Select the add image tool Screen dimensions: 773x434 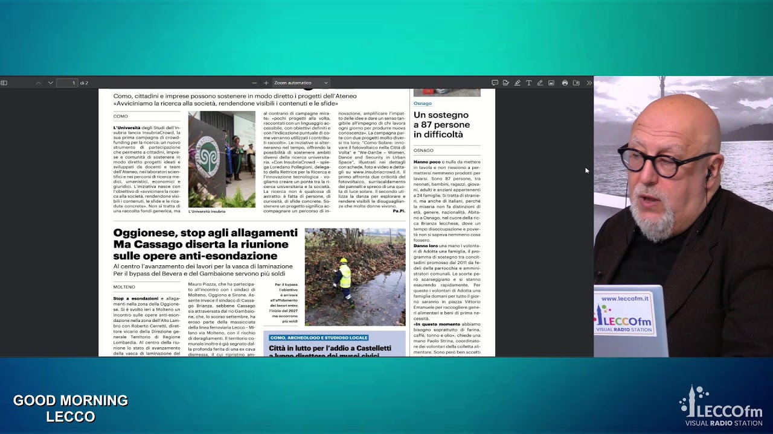click(x=551, y=83)
